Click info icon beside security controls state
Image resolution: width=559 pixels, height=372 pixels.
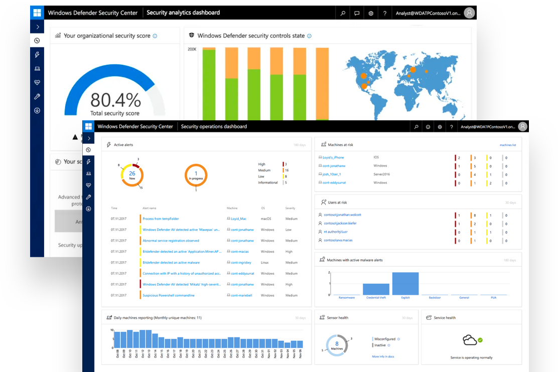click(x=309, y=36)
